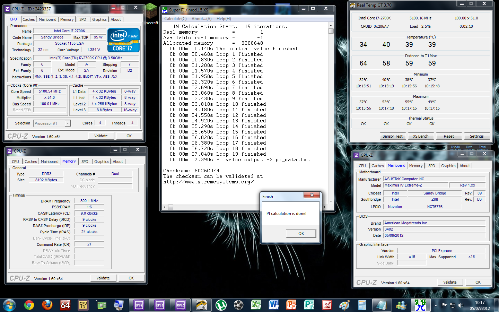Switch to Real Temp taskbar button
This screenshot has width=499, height=312.
pyautogui.click(x=201, y=305)
